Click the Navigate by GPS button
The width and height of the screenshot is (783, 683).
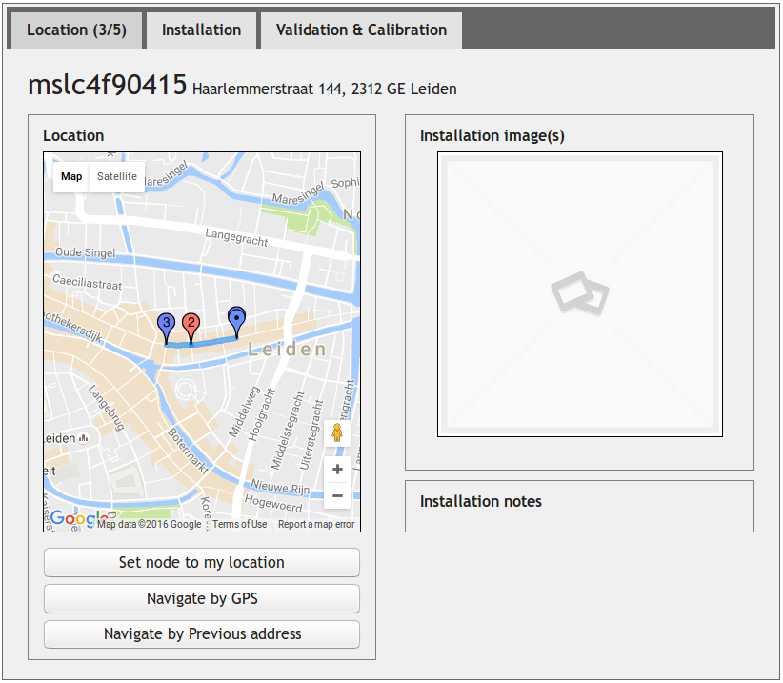202,598
